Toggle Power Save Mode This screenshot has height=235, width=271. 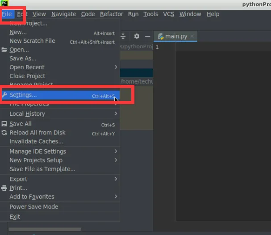(60, 207)
